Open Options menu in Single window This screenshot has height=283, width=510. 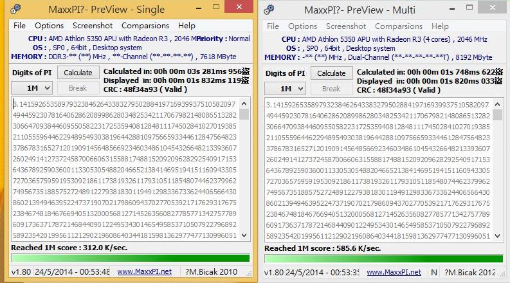tap(49, 25)
